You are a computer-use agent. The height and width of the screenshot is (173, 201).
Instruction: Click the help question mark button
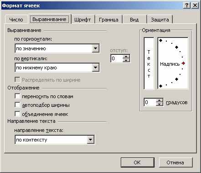(187, 5)
